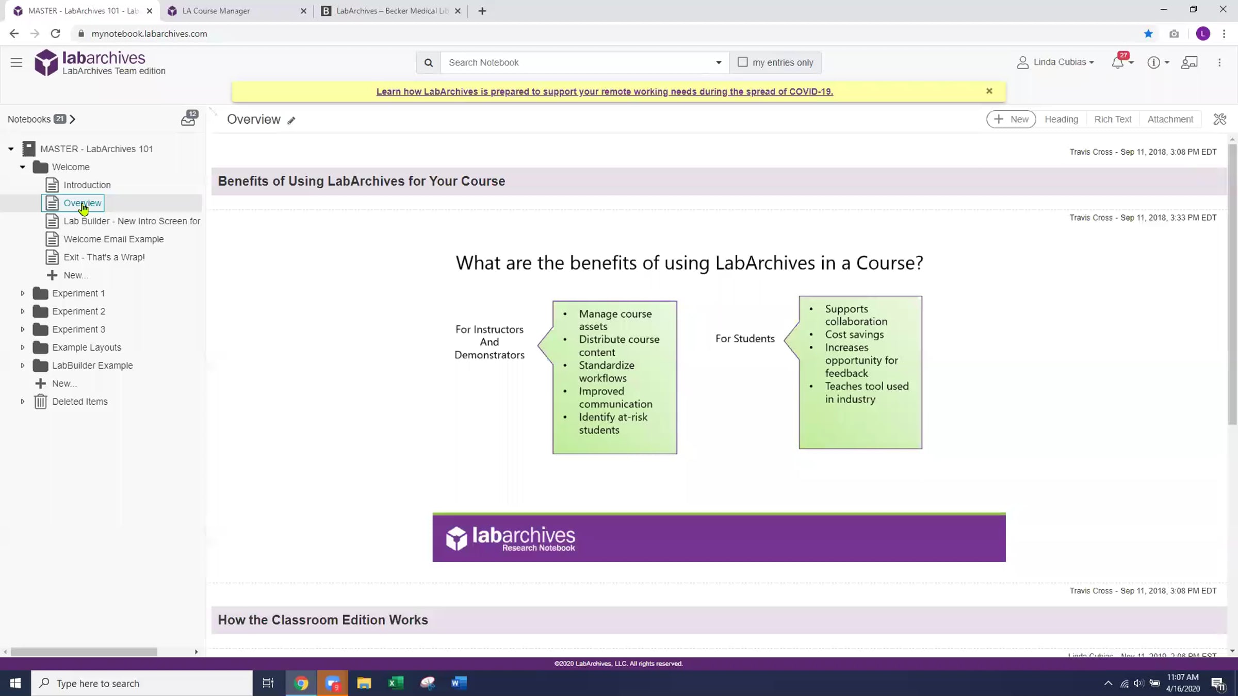Click the Search Notebook input field
Image resolution: width=1238 pixels, height=696 pixels.
click(x=578, y=62)
